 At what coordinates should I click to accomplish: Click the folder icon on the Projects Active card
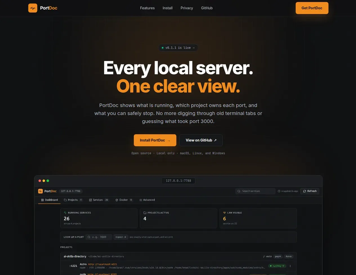point(145,213)
